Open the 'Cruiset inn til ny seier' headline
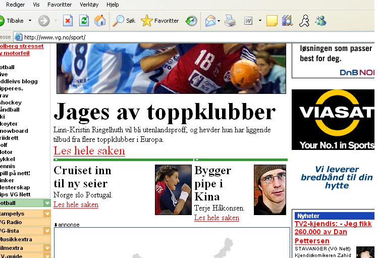 (x=82, y=177)
